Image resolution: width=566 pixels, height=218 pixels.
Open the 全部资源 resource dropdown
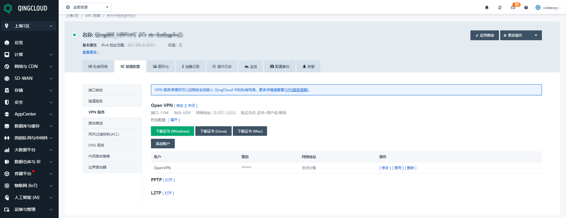pos(87,7)
